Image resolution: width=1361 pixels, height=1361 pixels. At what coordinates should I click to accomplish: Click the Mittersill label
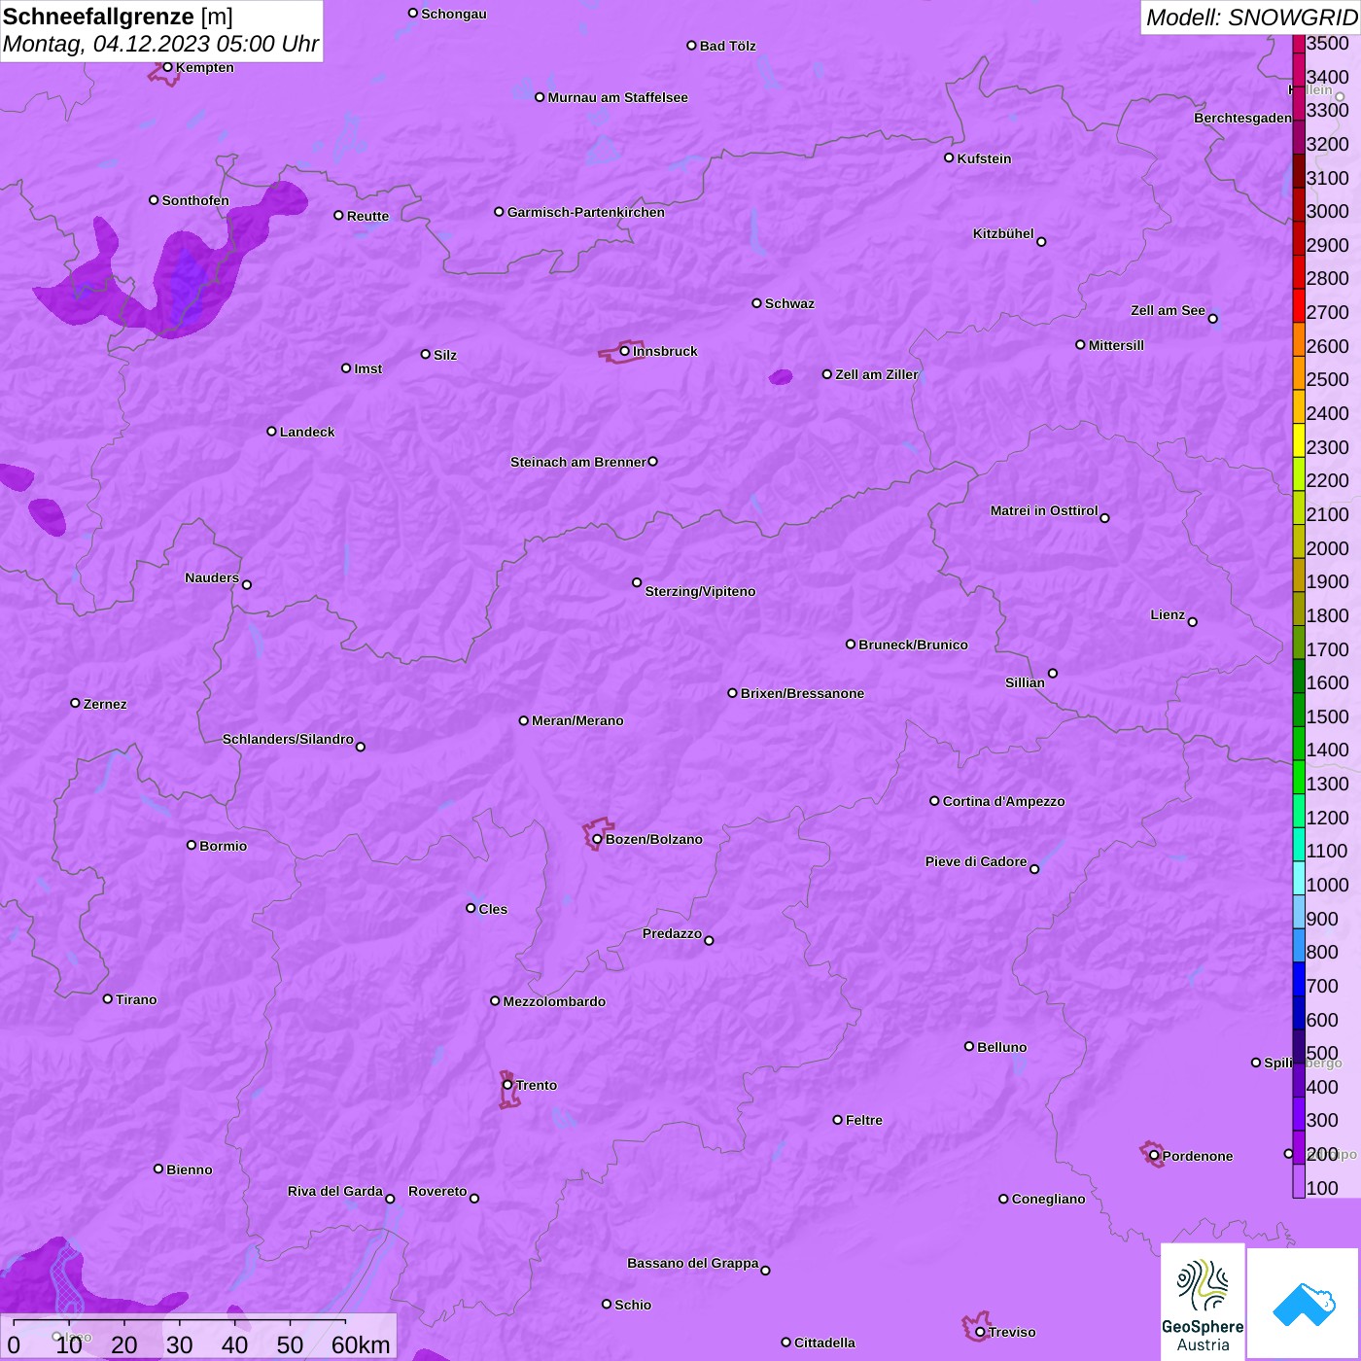[1116, 345]
